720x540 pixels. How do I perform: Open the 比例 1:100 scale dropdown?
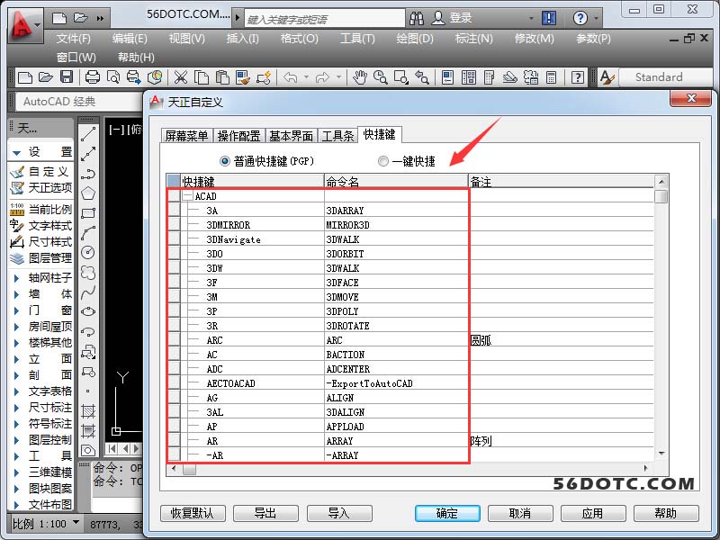tap(76, 523)
